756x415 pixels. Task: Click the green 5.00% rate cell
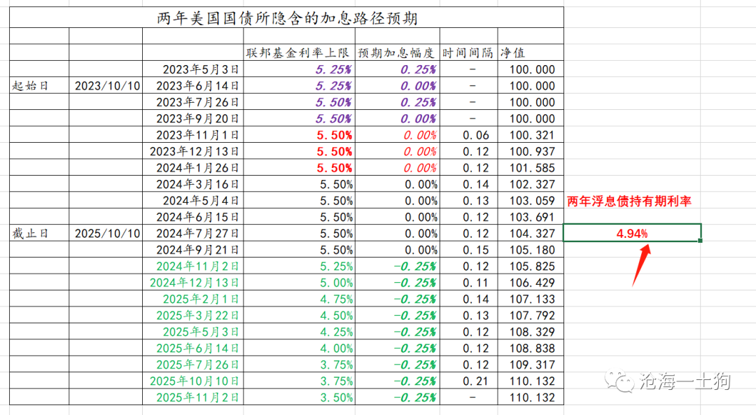click(299, 283)
